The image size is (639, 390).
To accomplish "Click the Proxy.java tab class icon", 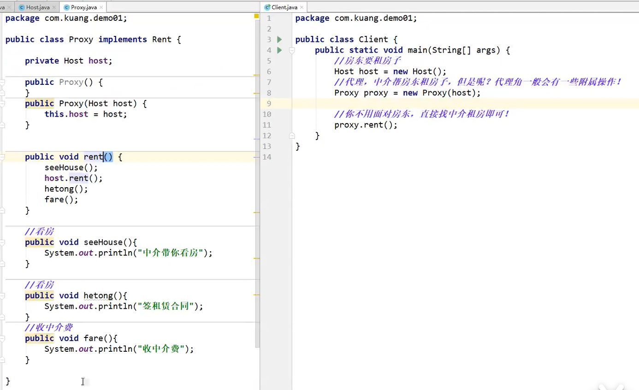I will coord(66,7).
